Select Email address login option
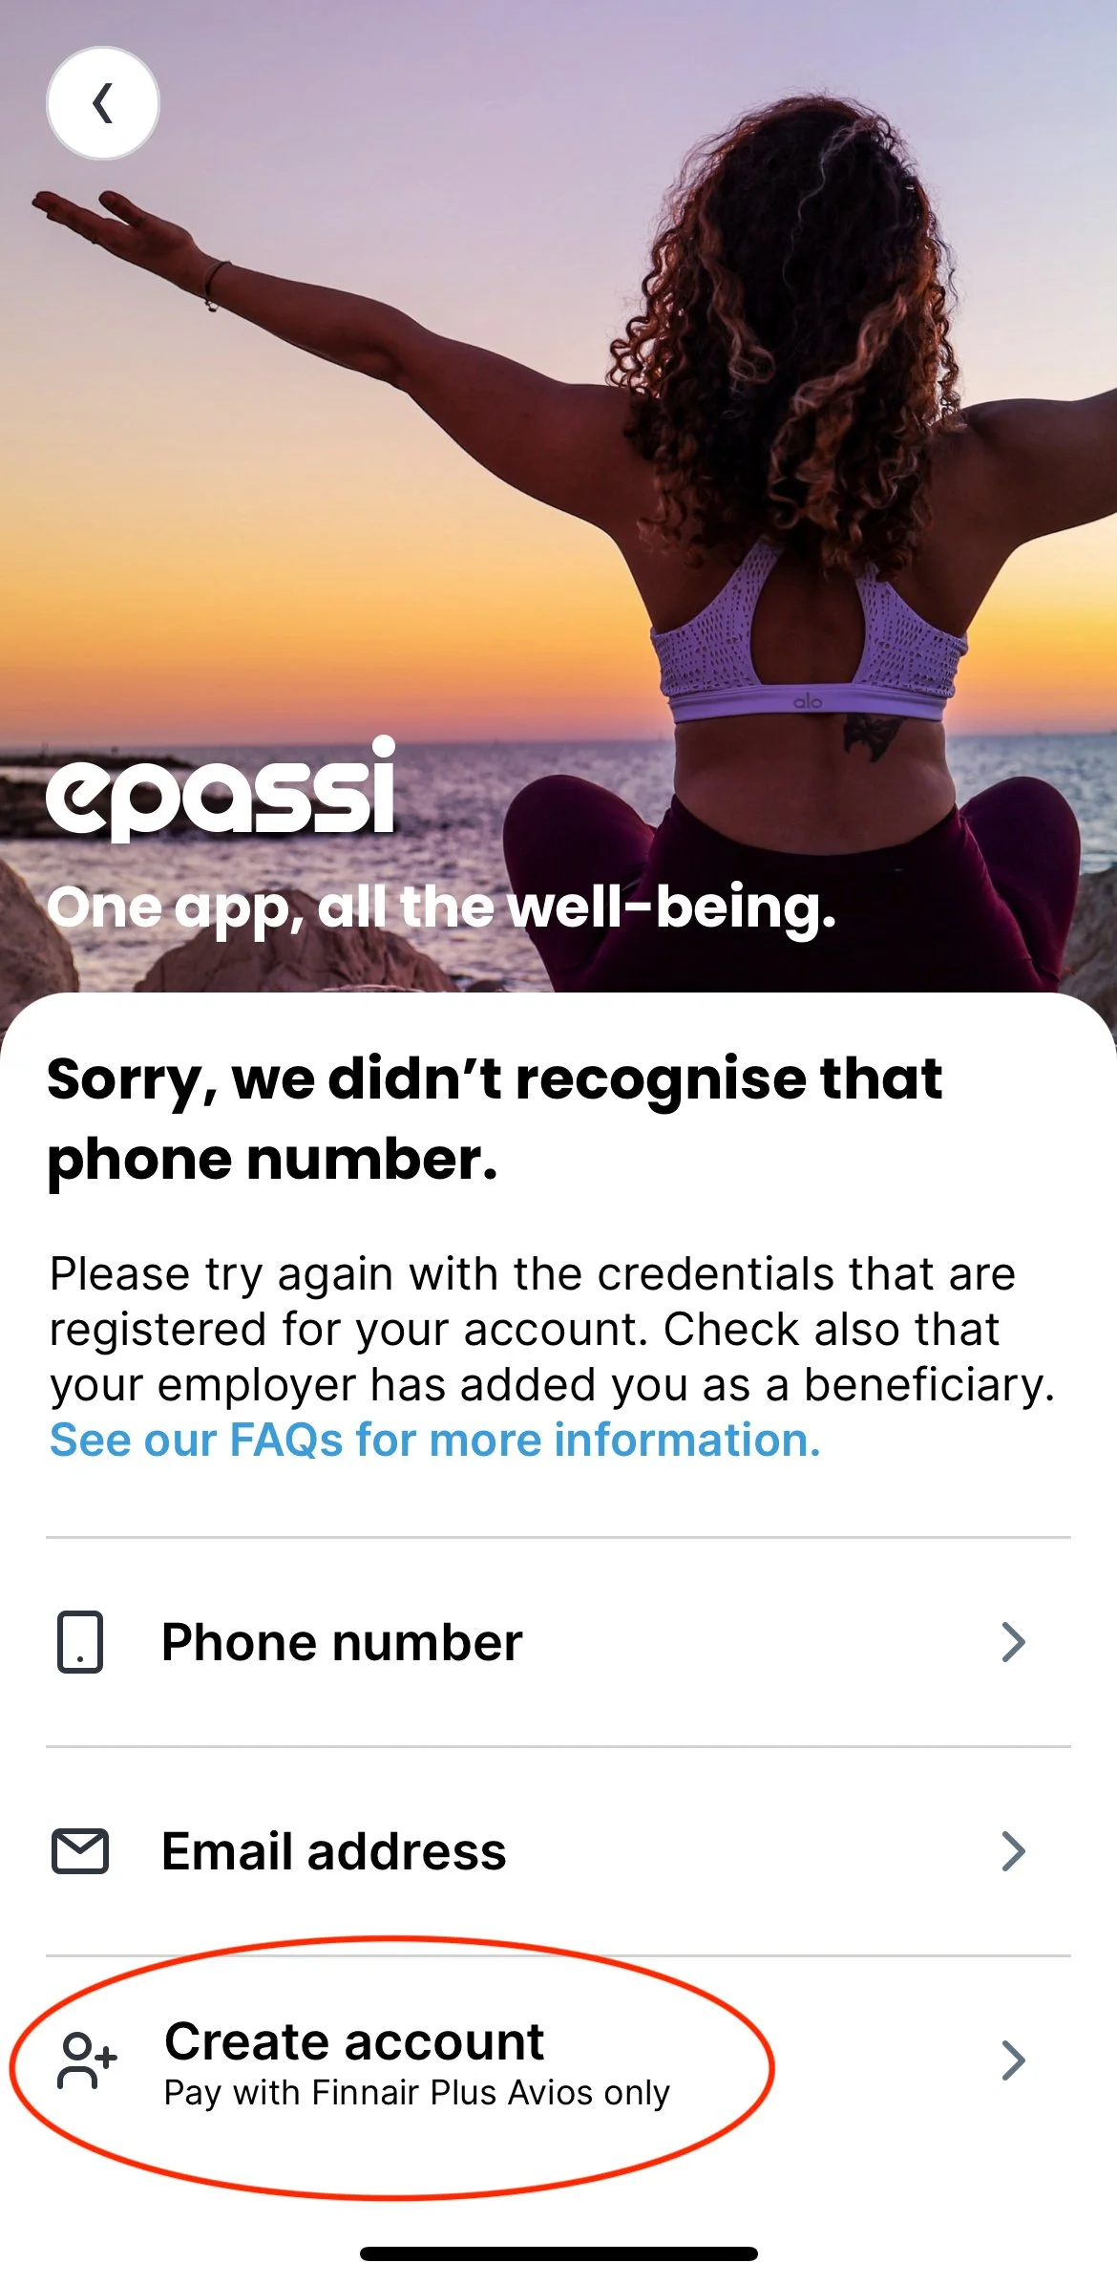1117x2284 pixels. point(558,1851)
